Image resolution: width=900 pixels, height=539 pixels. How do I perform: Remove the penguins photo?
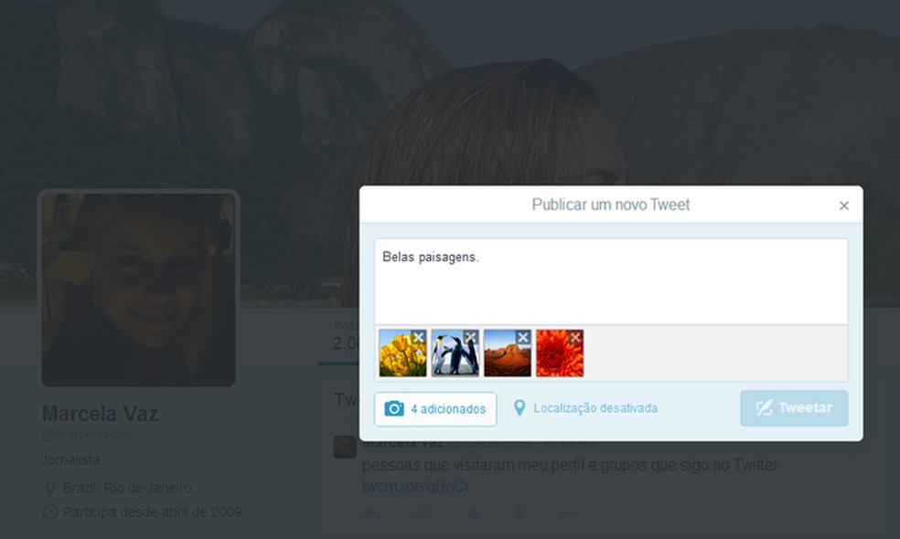click(471, 338)
